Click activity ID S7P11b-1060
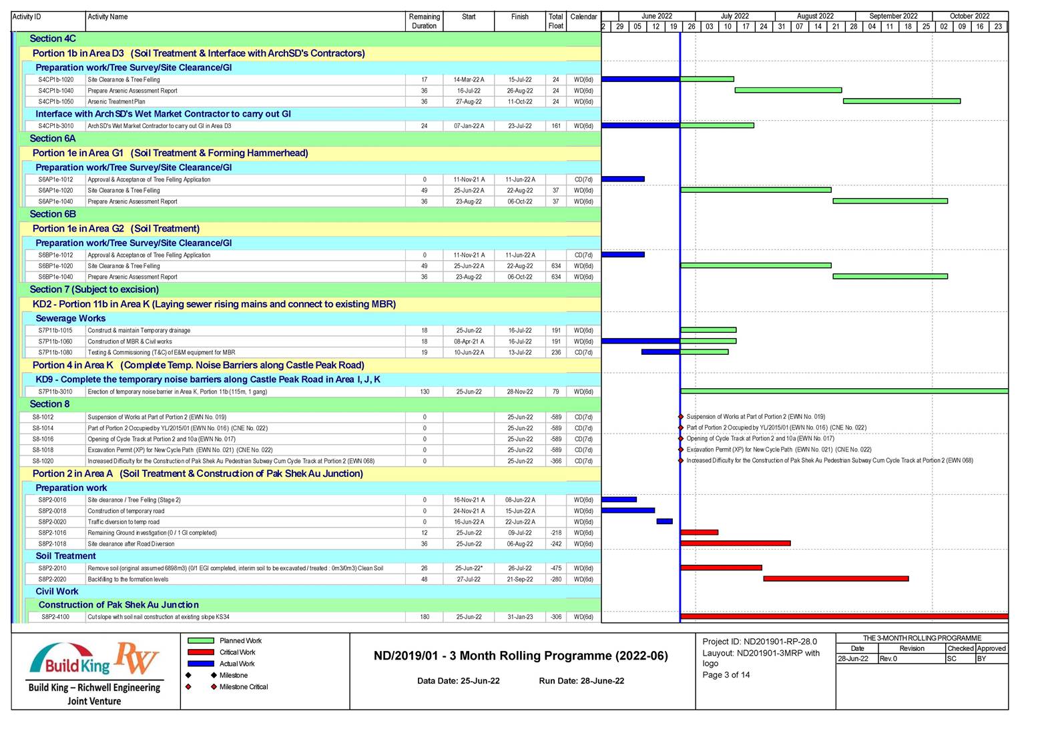Image resolution: width=1060 pixels, height=749 pixels. (x=55, y=341)
